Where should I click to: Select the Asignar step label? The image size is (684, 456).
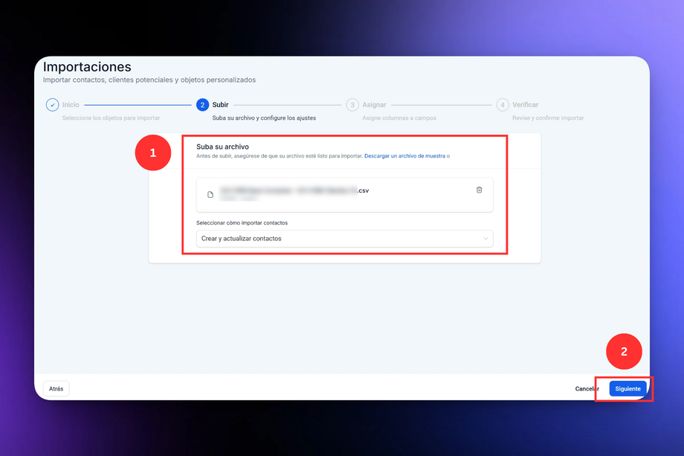pyautogui.click(x=374, y=105)
